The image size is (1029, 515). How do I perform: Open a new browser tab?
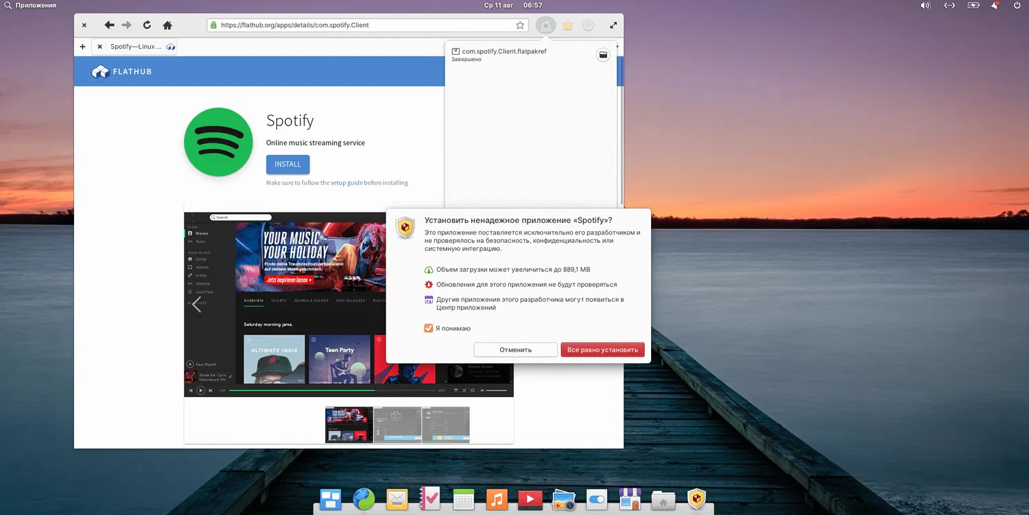pyautogui.click(x=82, y=47)
